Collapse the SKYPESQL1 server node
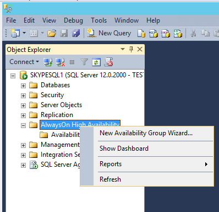Image resolution: width=219 pixels, height=212 pixels. click(x=13, y=76)
